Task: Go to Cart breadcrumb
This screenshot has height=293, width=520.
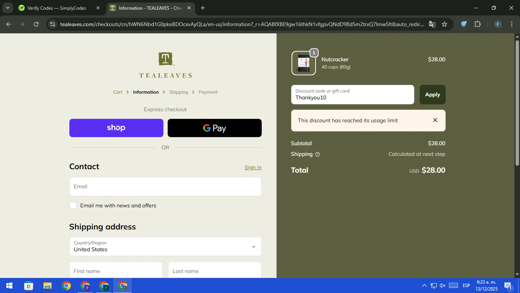Action: (118, 92)
